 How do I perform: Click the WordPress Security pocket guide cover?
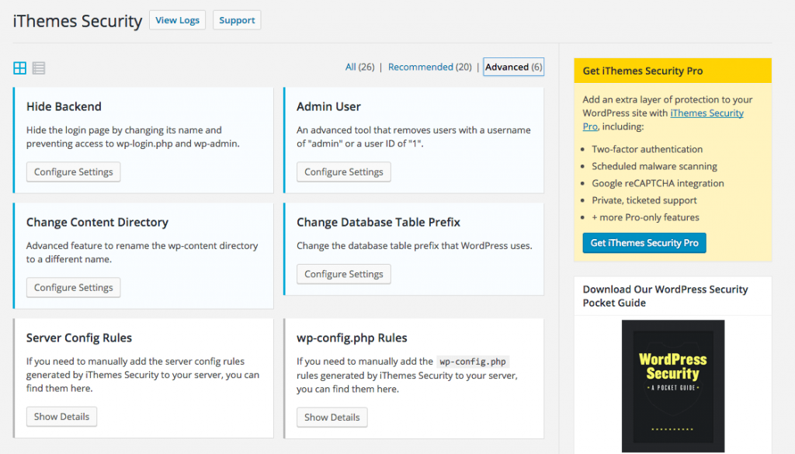(672, 386)
